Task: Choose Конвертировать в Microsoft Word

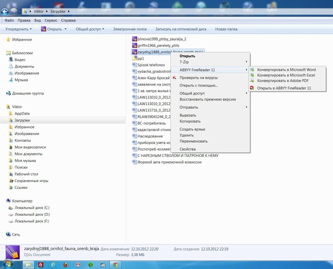Action: tap(286, 70)
